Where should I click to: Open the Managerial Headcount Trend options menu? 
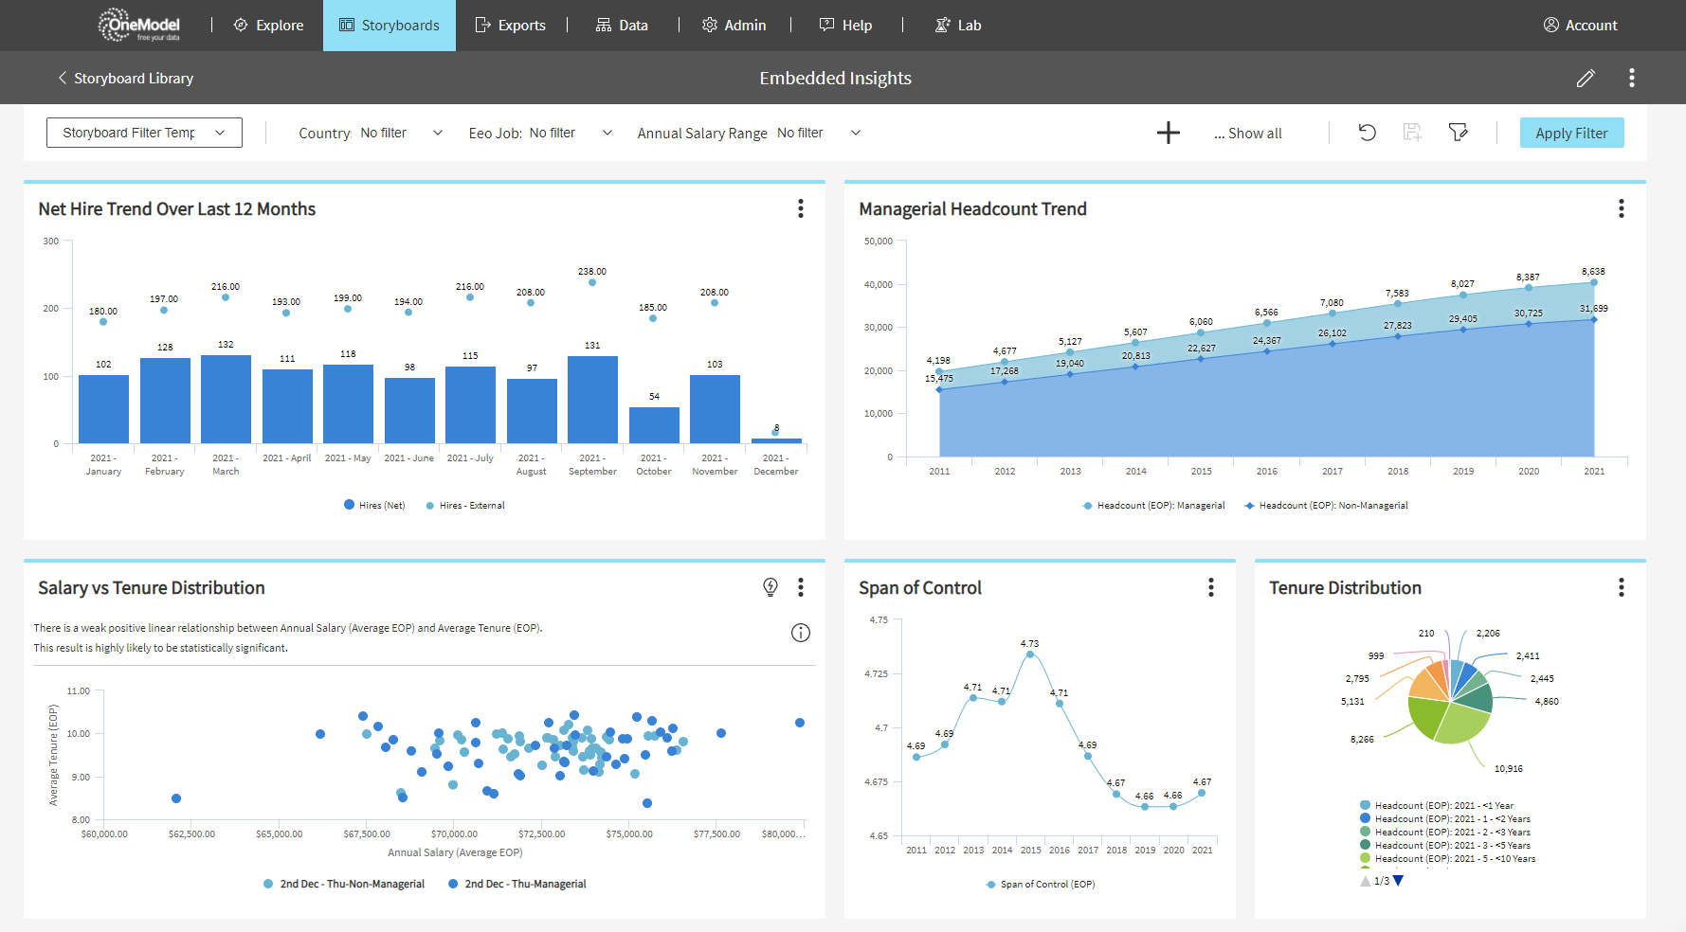(1621, 208)
